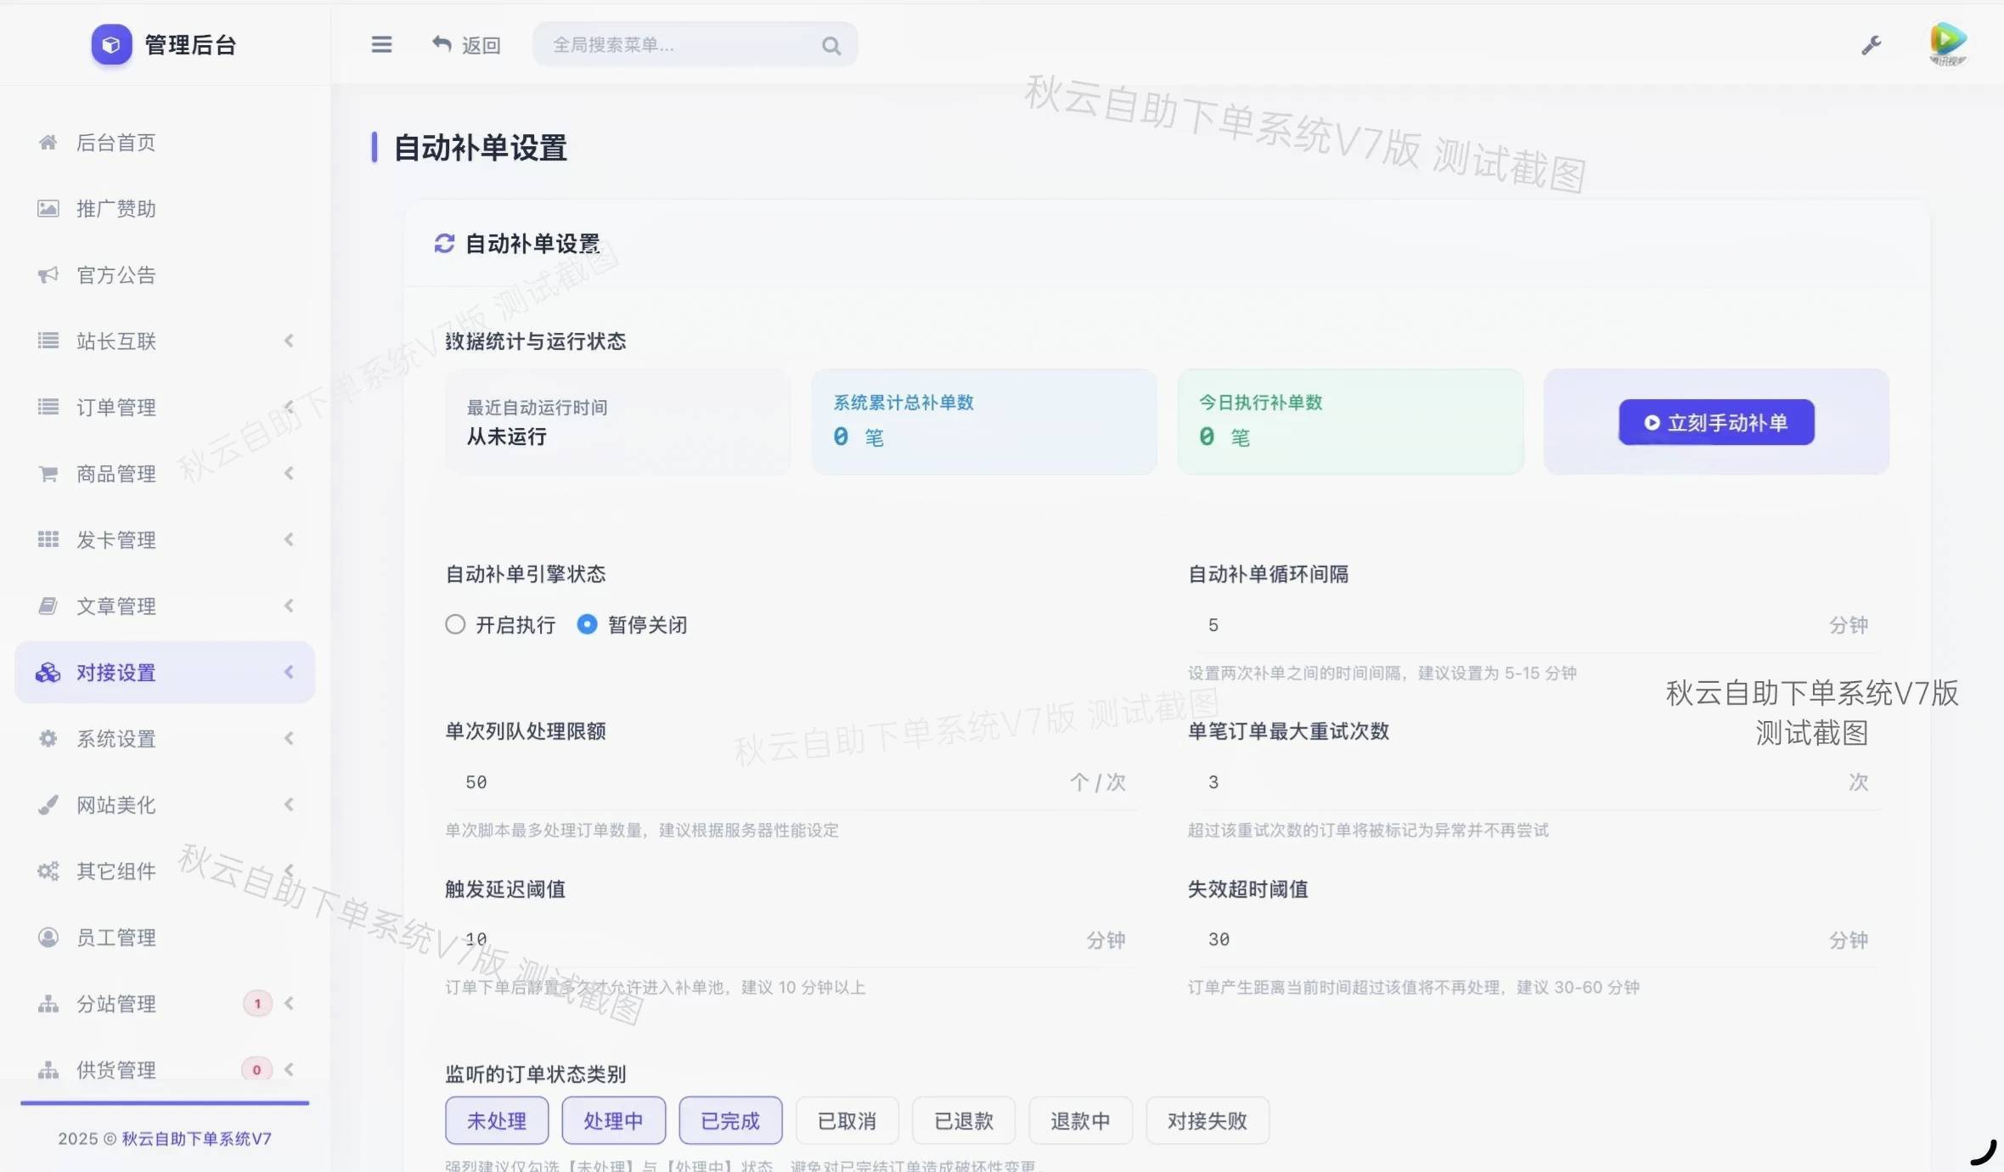Click the user icon beside 员工管理
This screenshot has width=2004, height=1172.
(48, 937)
